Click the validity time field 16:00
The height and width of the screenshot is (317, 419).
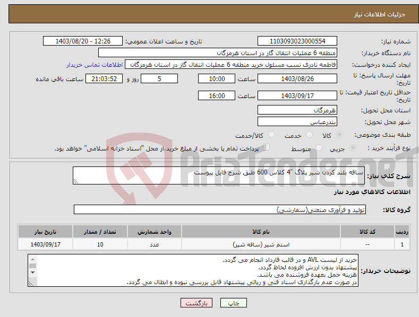click(x=217, y=95)
